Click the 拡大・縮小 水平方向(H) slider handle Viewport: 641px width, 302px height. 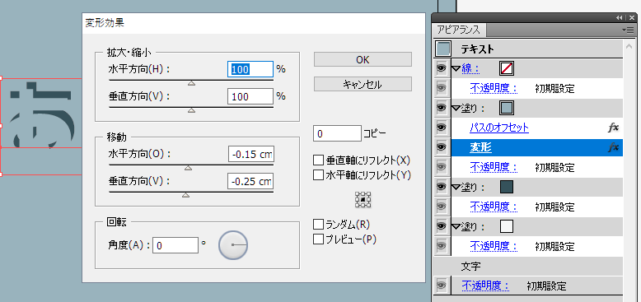(191, 83)
